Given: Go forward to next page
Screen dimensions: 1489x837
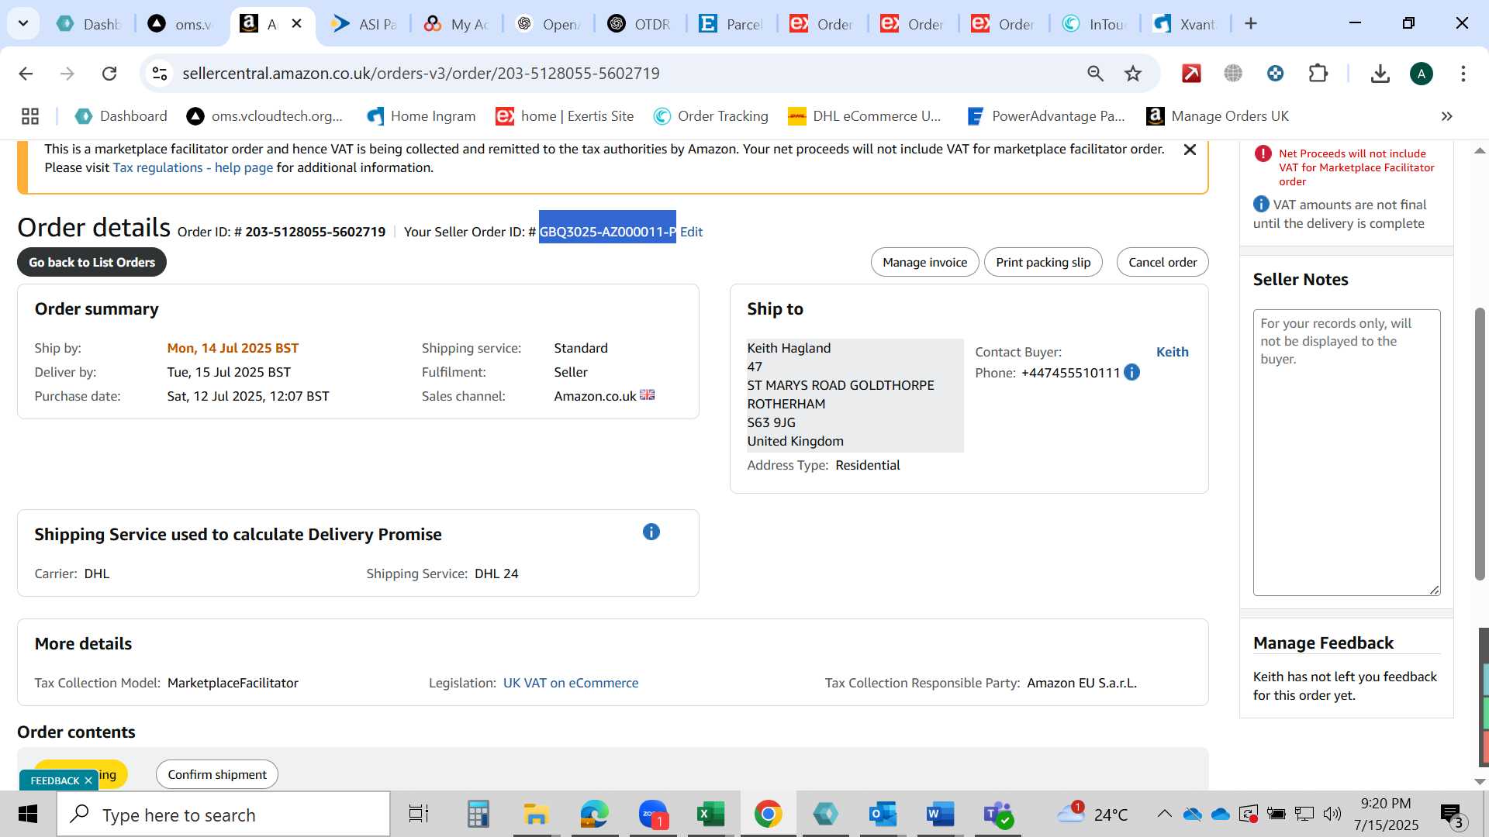Looking at the screenshot, I should 67,74.
